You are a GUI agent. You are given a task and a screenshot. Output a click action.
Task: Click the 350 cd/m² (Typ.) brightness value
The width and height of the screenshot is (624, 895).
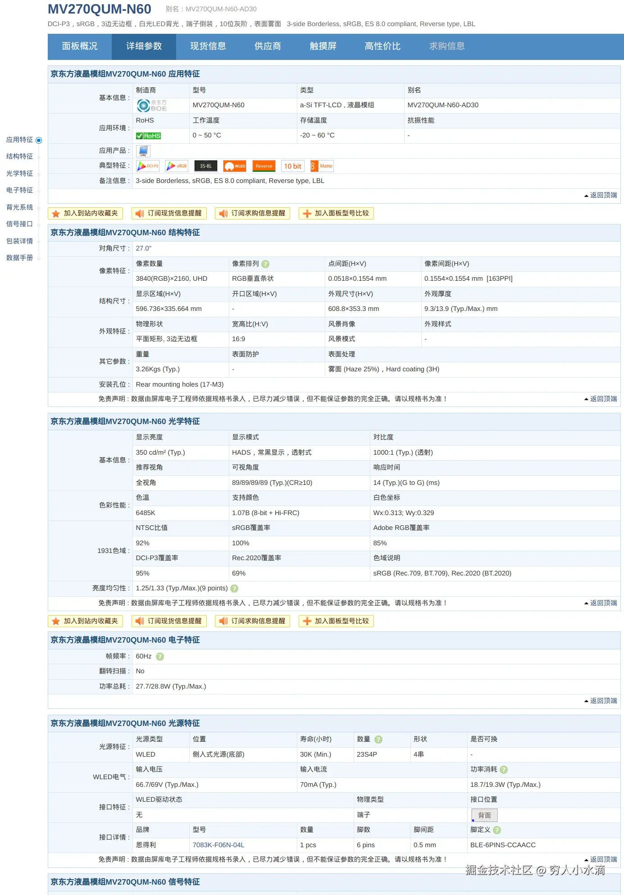160,452
